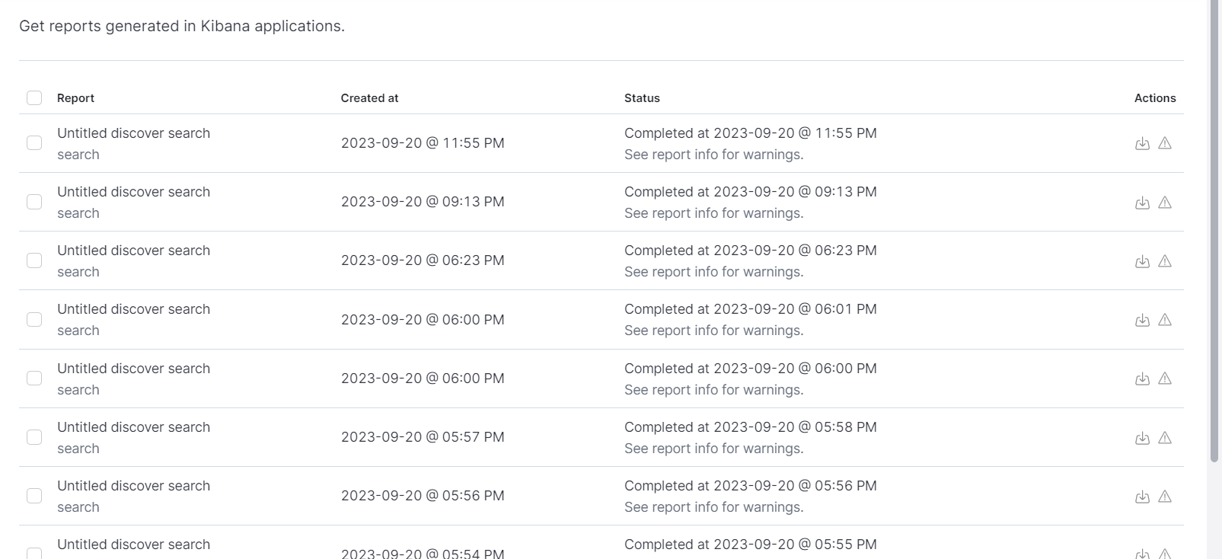
Task: View warning for 09:13 PM report
Action: coord(1165,203)
